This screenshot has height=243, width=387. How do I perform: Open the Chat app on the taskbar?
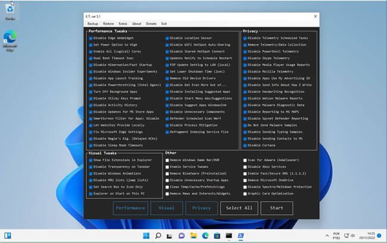pyautogui.click(x=182, y=236)
